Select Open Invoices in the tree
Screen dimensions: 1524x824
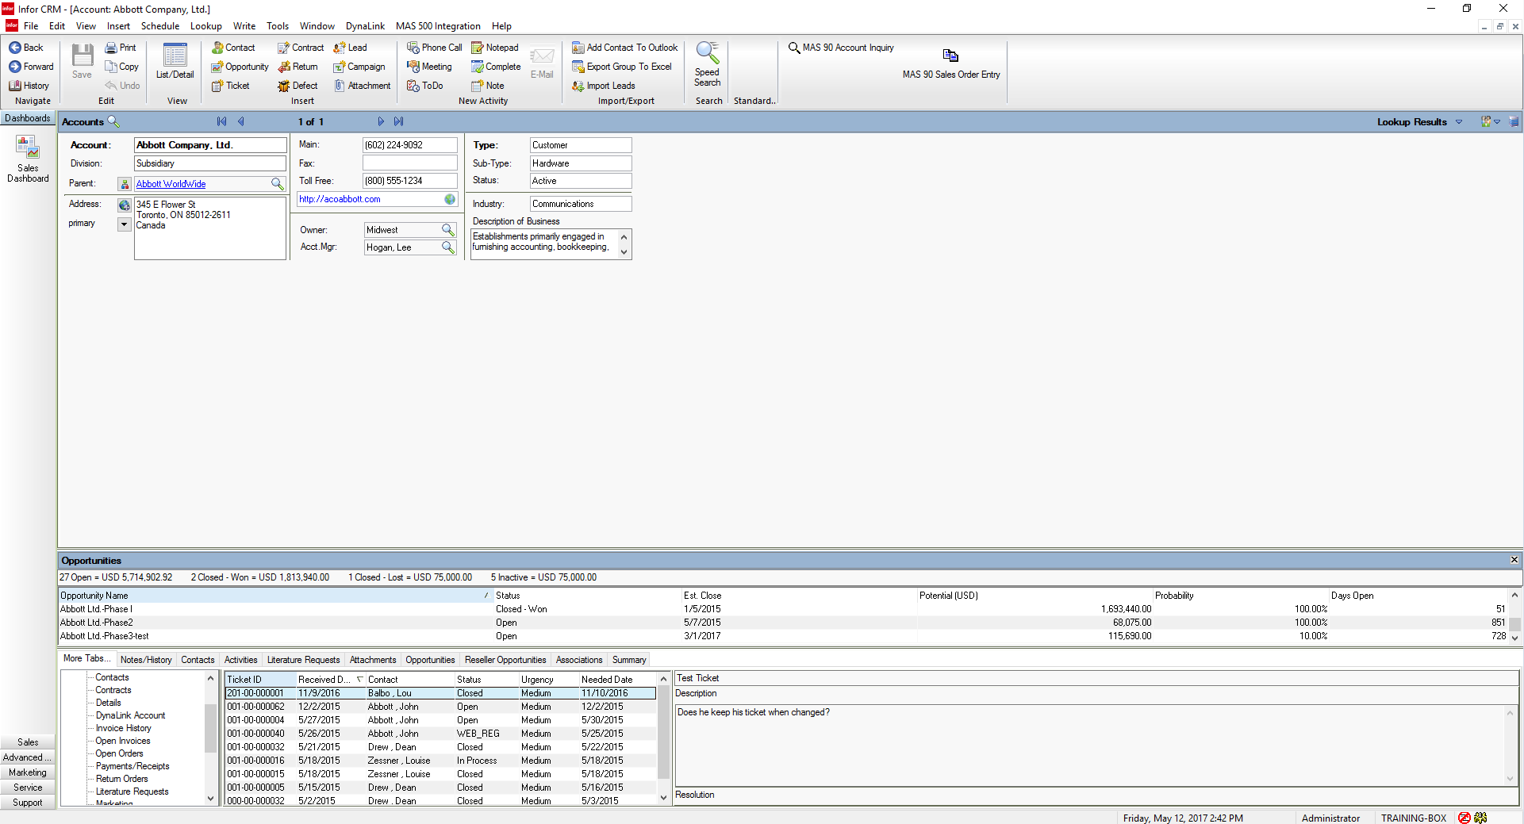pos(123,741)
